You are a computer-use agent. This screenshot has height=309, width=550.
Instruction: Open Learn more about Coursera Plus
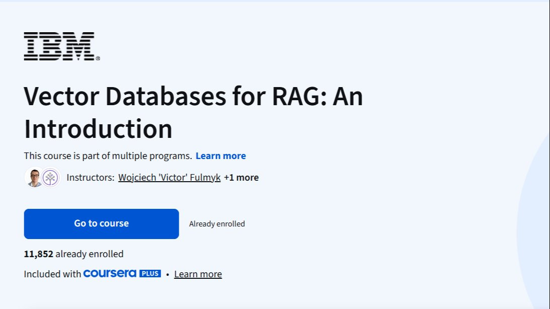click(198, 274)
